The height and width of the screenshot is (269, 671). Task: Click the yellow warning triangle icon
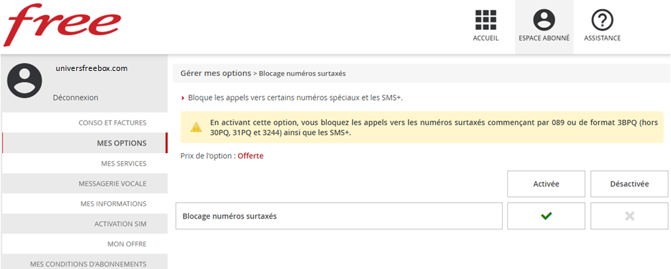[x=196, y=127]
